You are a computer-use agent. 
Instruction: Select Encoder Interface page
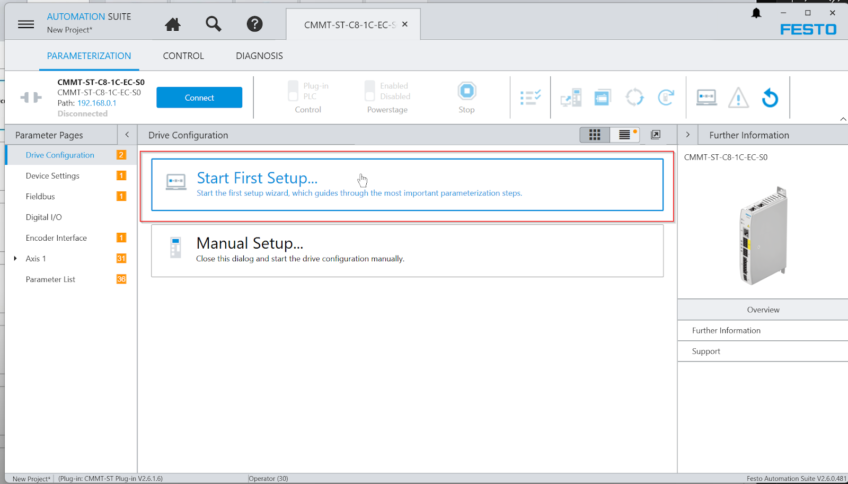click(x=56, y=237)
